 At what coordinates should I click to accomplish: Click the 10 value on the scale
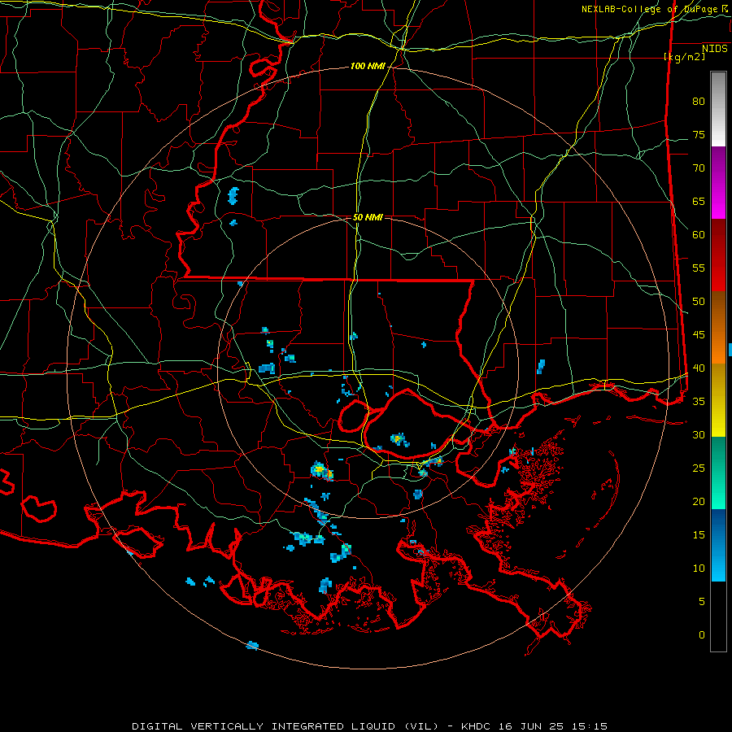(699, 569)
